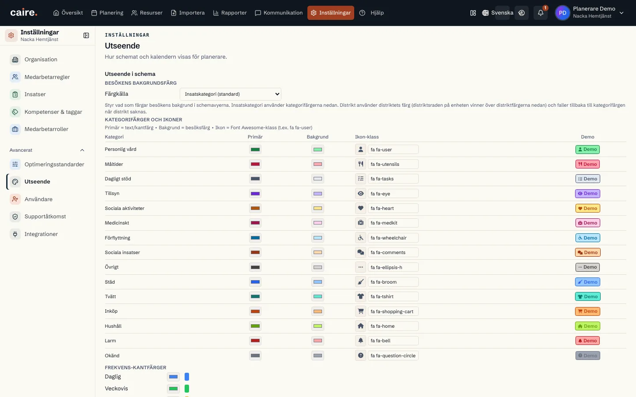636x397 pixels.
Task: Click the home icon in Hushåll row
Action: 361,326
